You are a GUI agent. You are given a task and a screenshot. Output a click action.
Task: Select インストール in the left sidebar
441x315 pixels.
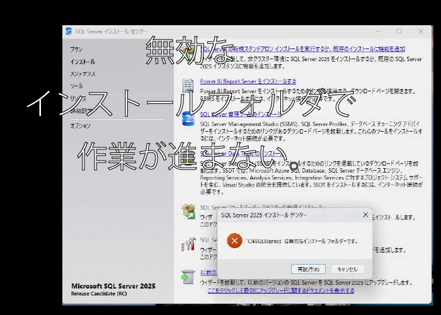coord(83,62)
